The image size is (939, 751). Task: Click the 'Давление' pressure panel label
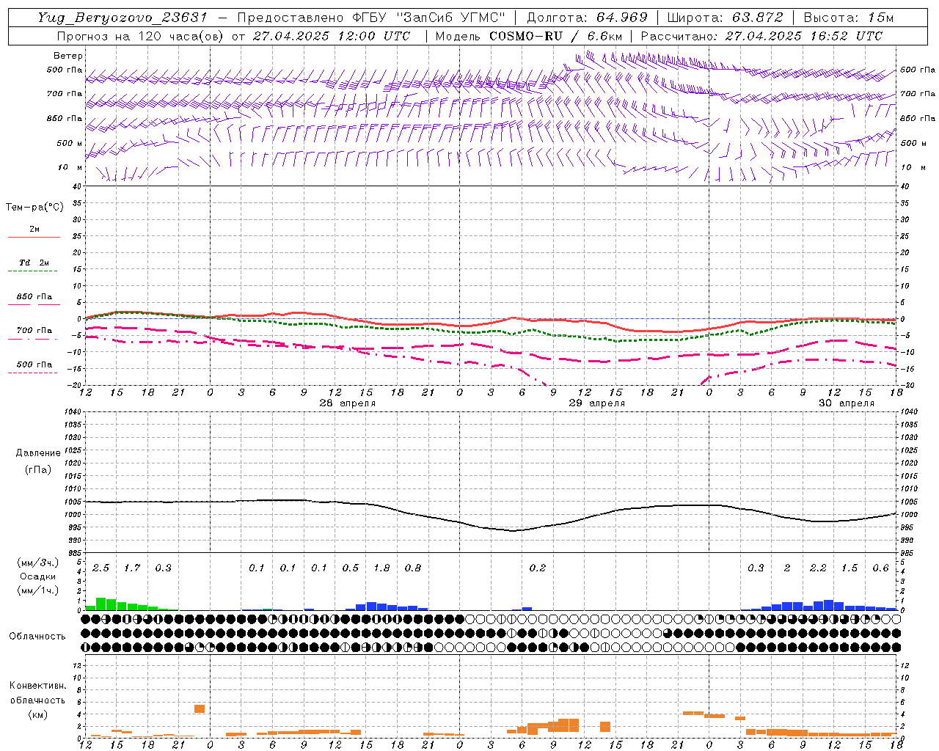click(38, 453)
